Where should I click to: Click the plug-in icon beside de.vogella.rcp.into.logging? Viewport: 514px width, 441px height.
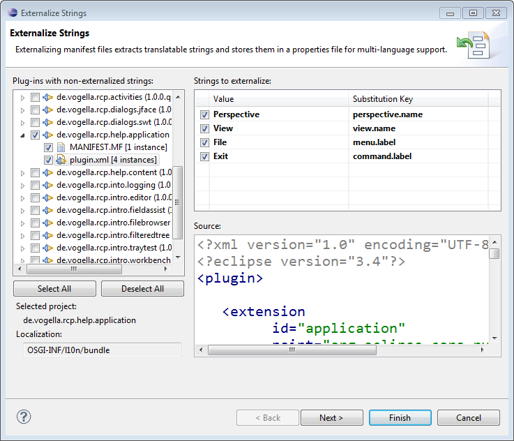coord(48,185)
